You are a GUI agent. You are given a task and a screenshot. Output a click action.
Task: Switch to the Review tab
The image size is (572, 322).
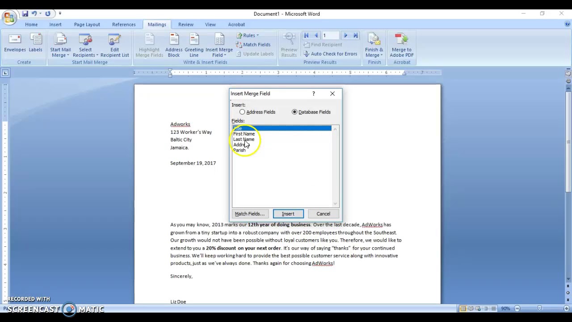tap(186, 25)
